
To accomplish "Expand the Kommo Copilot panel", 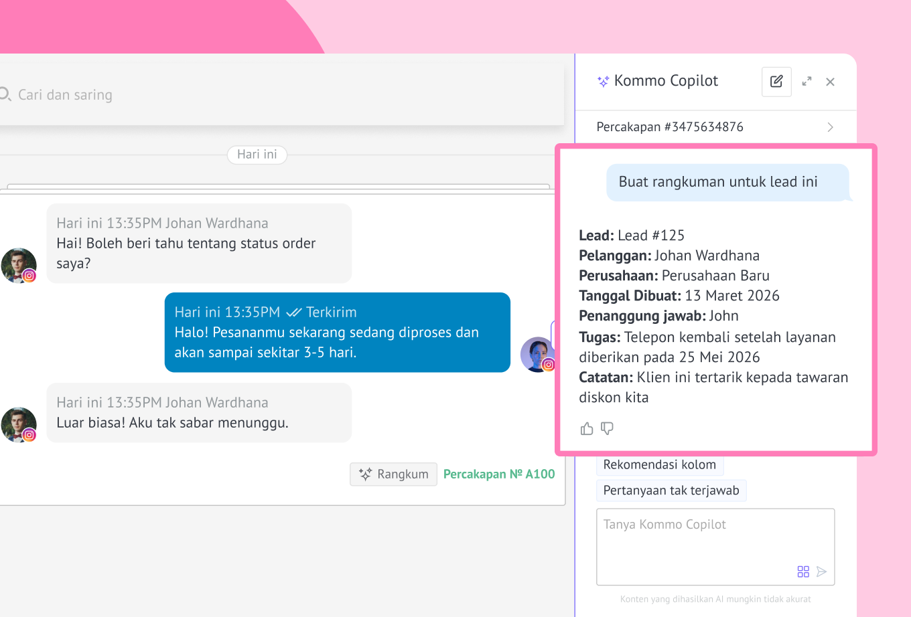I will [x=807, y=82].
